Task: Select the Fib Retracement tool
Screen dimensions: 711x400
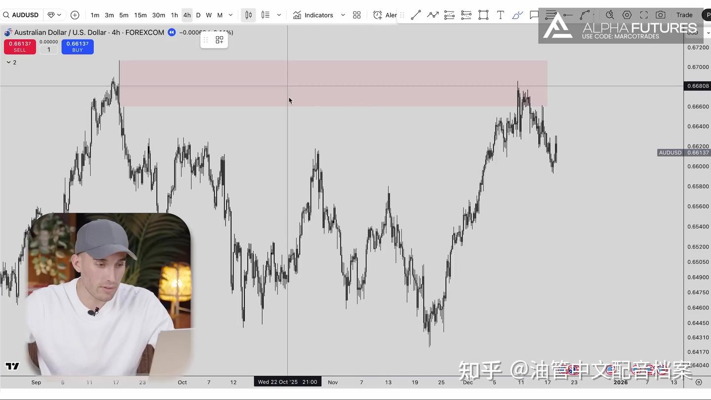Action: point(449,15)
